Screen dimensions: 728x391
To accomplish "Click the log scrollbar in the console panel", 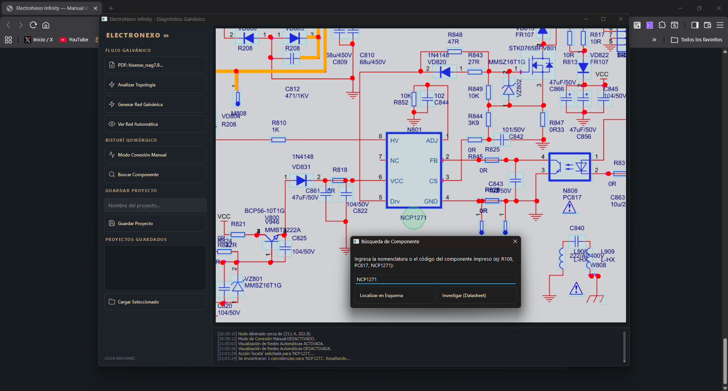I will [x=624, y=346].
